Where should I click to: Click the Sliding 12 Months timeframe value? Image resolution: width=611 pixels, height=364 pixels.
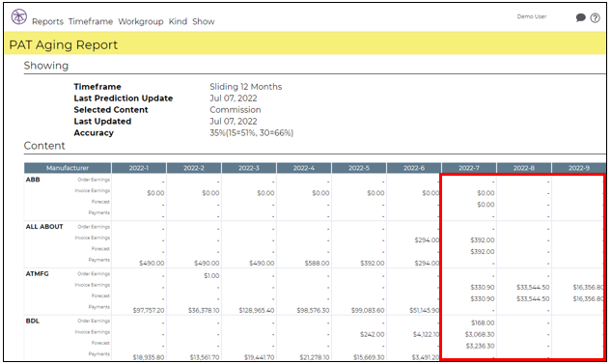click(x=245, y=87)
